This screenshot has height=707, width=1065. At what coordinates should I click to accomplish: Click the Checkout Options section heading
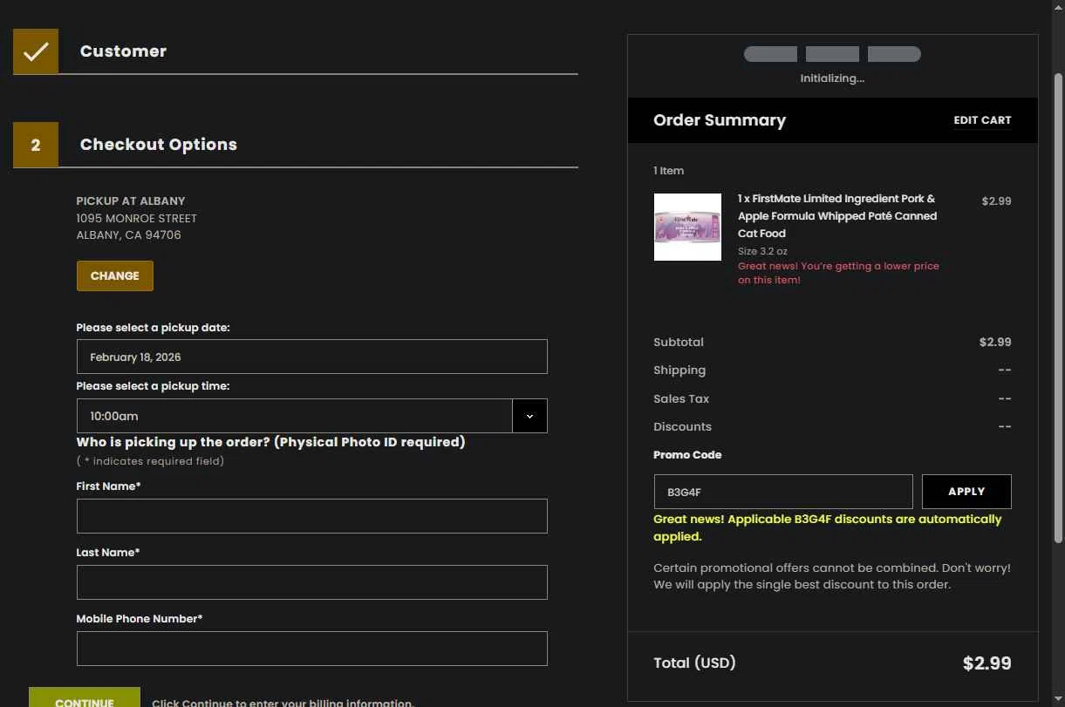click(159, 145)
